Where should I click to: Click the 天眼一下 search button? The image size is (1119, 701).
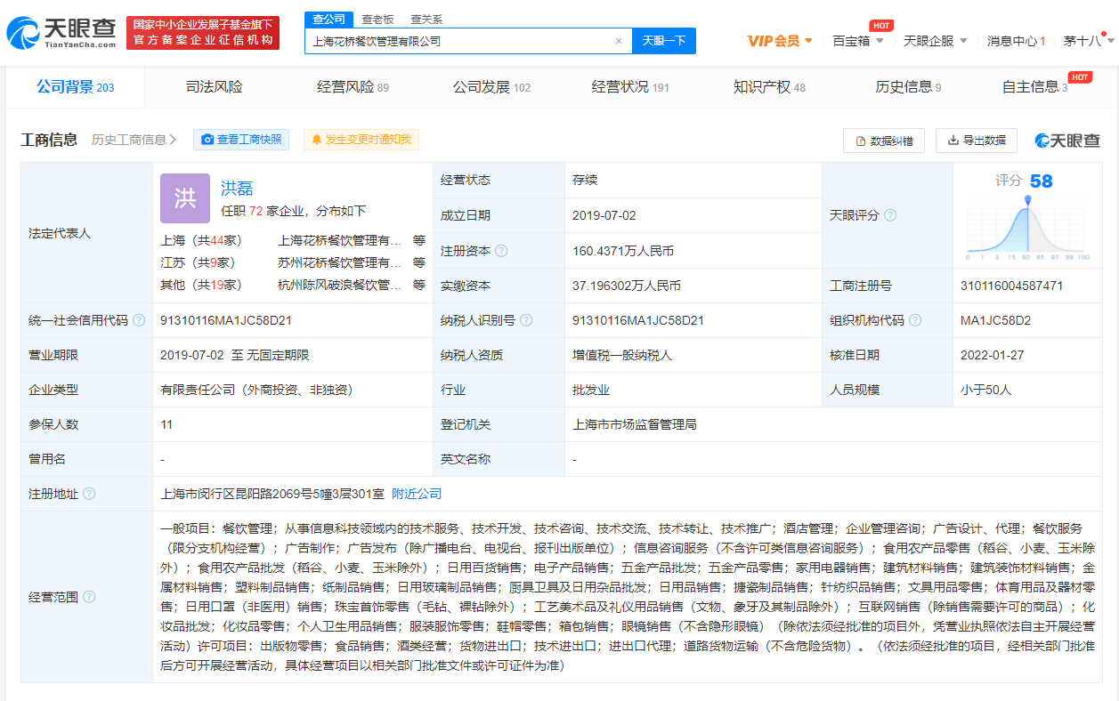(663, 41)
